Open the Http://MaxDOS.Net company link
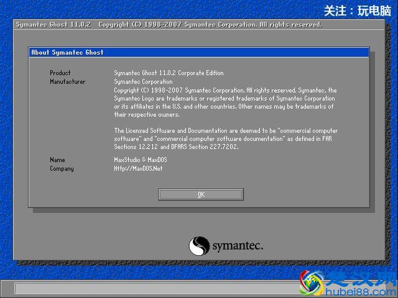398x298 pixels. tap(138, 169)
